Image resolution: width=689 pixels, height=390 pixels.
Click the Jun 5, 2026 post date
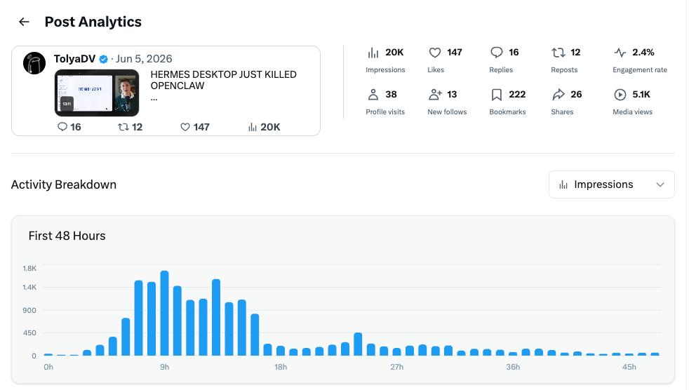pyautogui.click(x=144, y=59)
